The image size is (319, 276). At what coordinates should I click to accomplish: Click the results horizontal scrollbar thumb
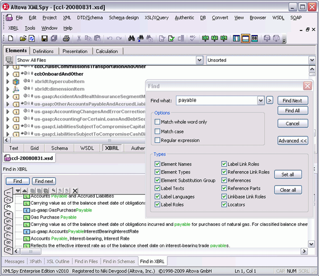30,251
